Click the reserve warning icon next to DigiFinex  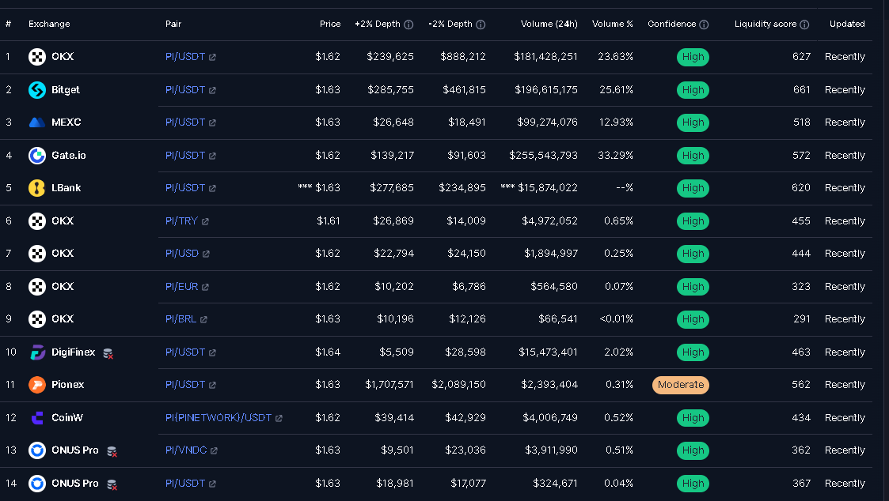pos(108,354)
